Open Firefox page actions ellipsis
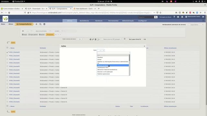 (x=154, y=13)
